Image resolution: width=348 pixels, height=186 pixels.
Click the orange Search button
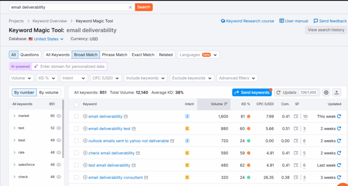tap(144, 7)
